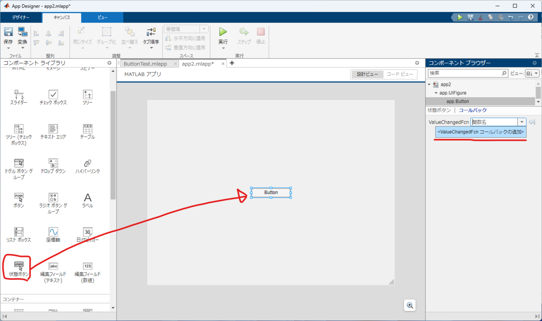Screen dimensions: 542x321
Task: Click go-to-callback arrow beside ValueChangedFcn
Action: point(532,122)
